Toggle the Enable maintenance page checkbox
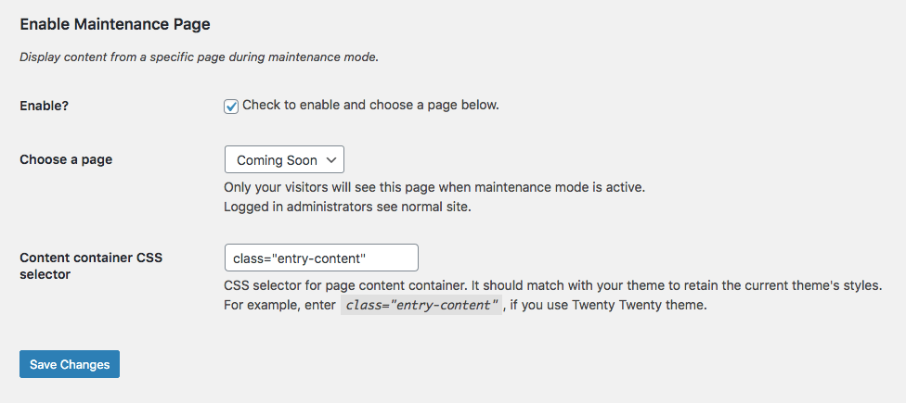Image resolution: width=906 pixels, height=403 pixels. 232,106
